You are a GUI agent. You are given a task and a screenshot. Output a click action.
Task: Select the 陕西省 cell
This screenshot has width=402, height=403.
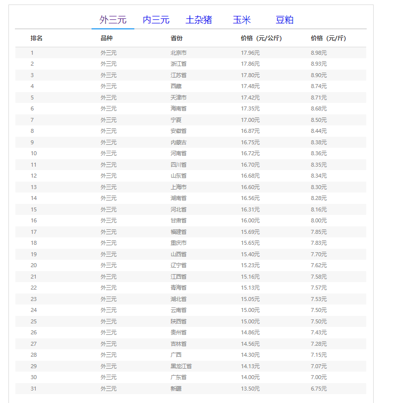point(179,321)
